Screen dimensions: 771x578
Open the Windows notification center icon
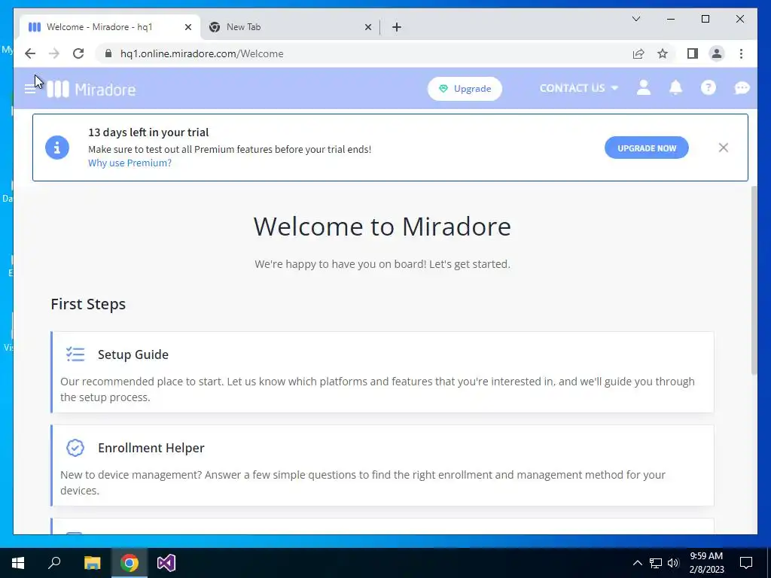(746, 563)
